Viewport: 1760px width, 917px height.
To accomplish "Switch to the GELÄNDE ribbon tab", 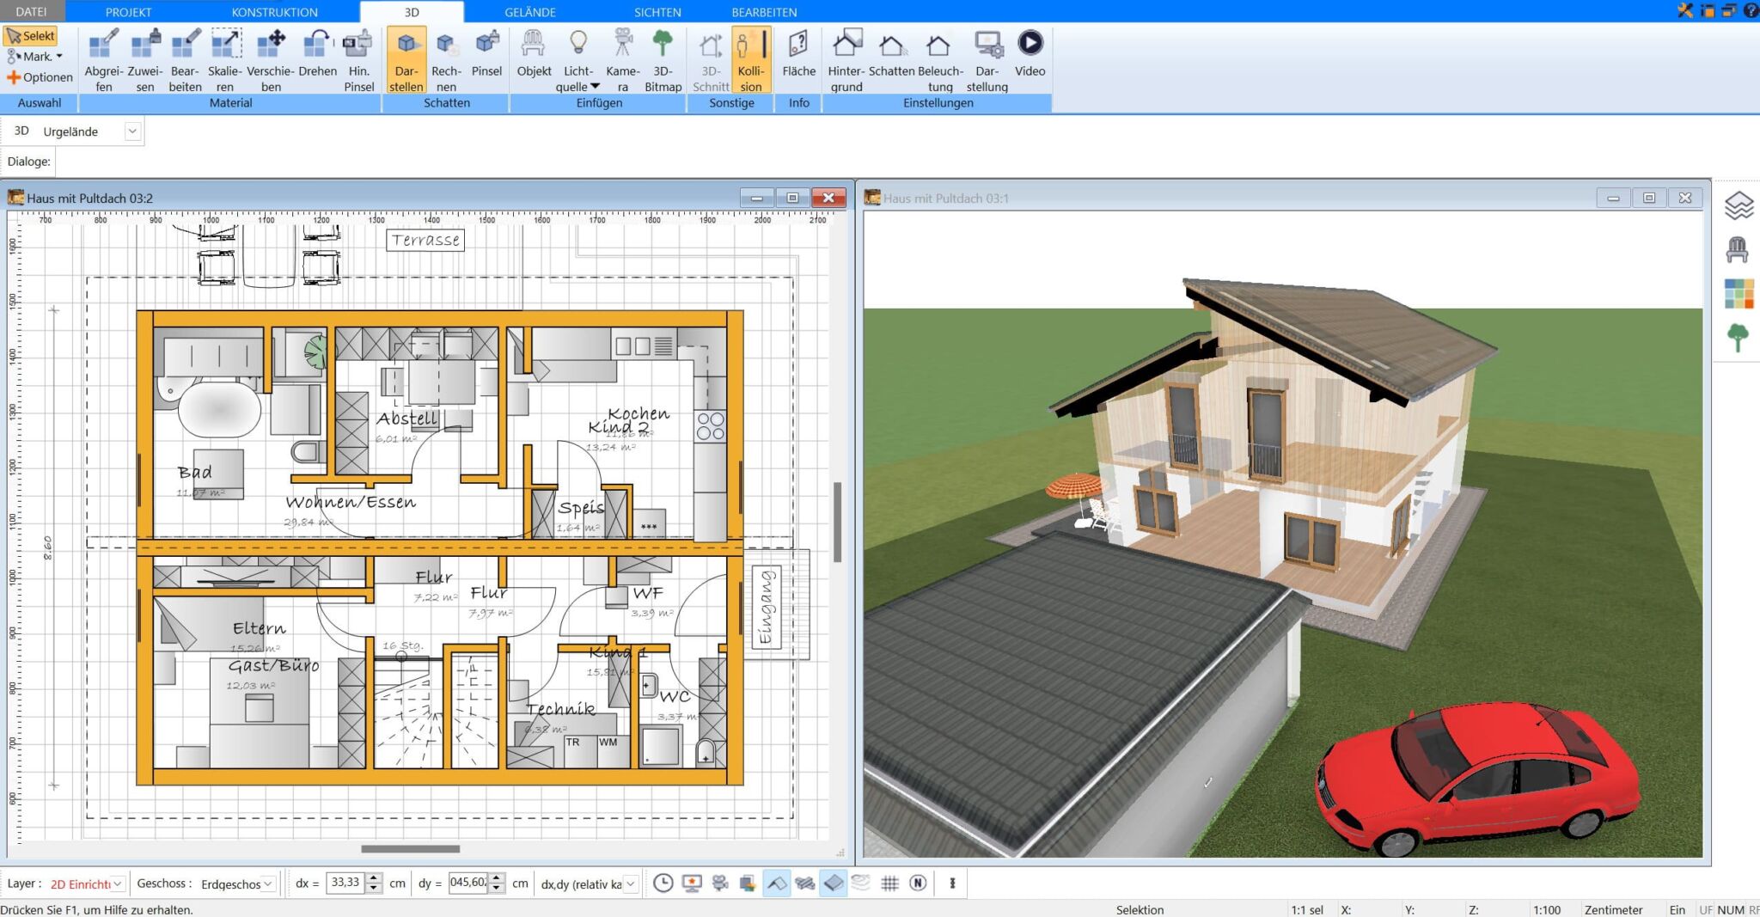I will tap(529, 12).
